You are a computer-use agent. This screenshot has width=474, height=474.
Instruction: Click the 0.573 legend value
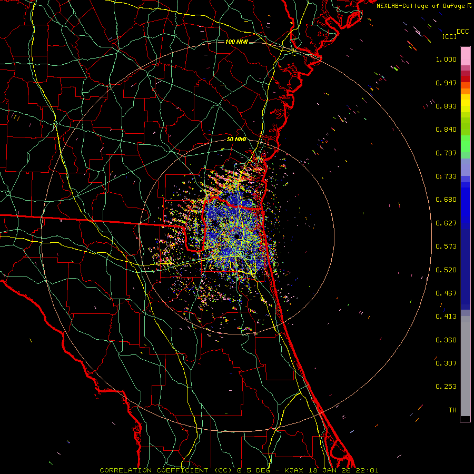coord(446,246)
